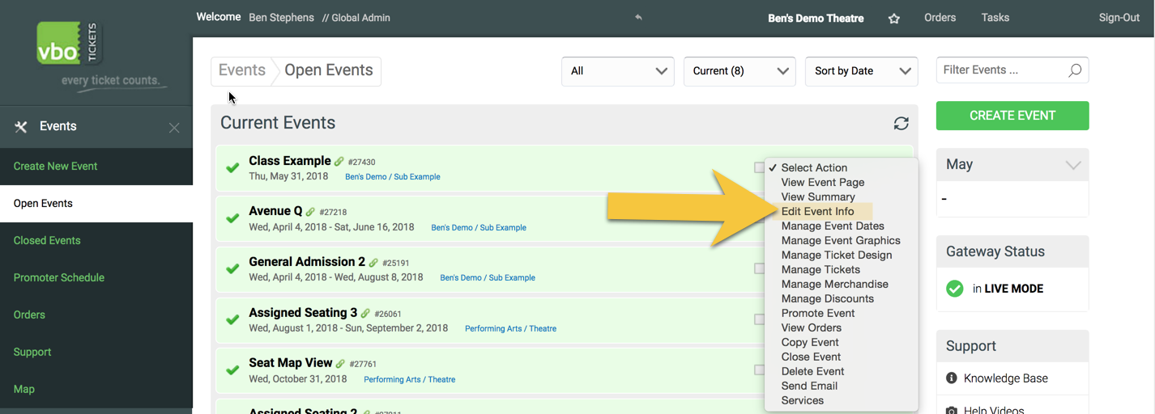Choose Manage Event Graphics from action list
The height and width of the screenshot is (414, 1155).
pos(842,240)
